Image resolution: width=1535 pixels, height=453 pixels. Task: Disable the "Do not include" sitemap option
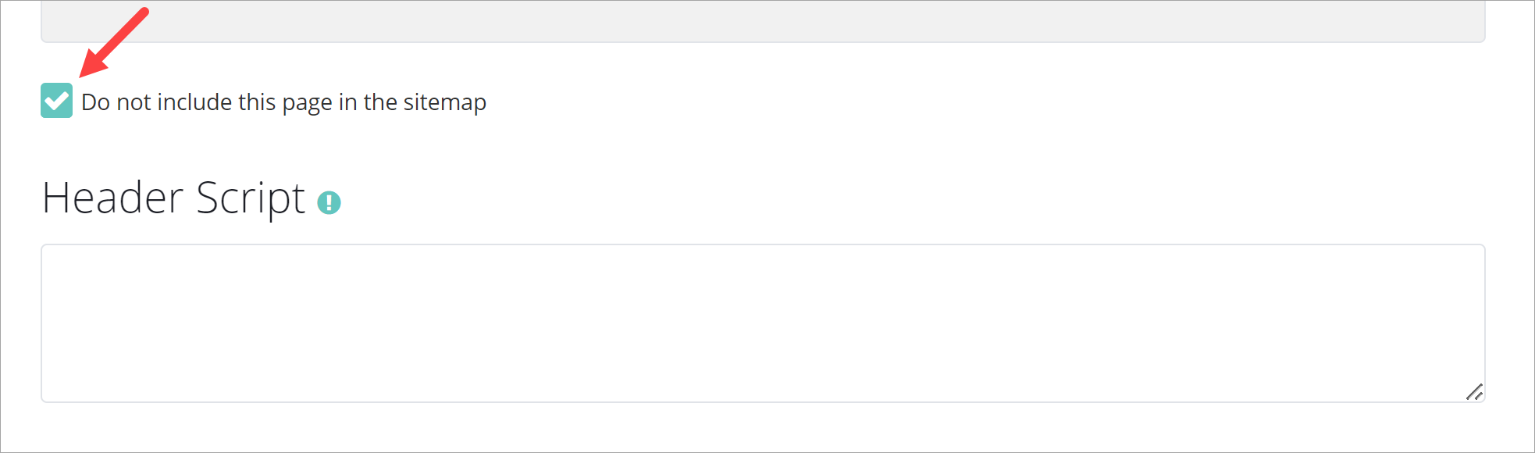(56, 101)
